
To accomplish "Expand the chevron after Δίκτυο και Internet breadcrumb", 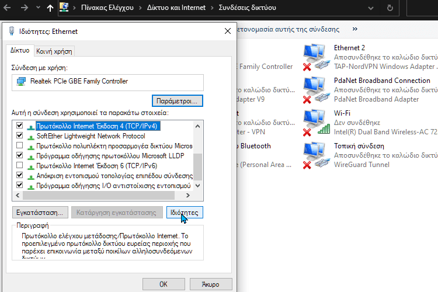I will [x=212, y=8].
